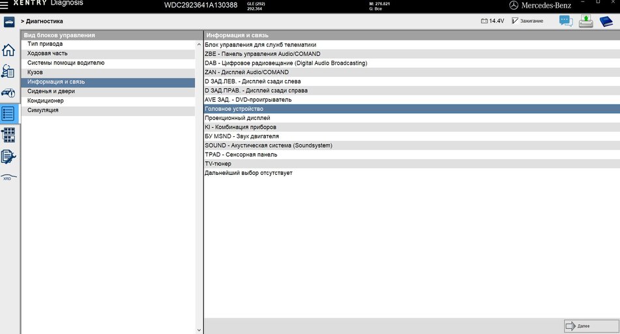Select Симуляция category
This screenshot has height=334, width=620.
(x=108, y=110)
